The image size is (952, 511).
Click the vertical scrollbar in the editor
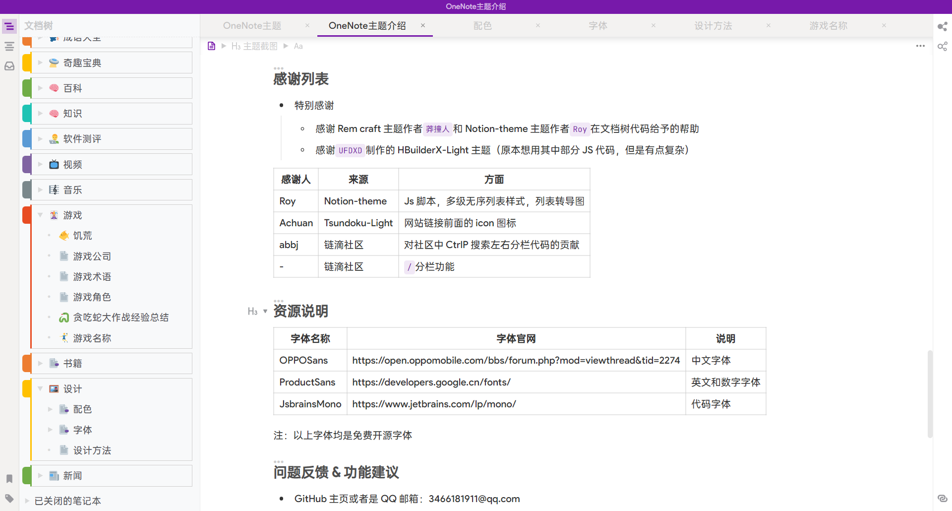click(930, 394)
